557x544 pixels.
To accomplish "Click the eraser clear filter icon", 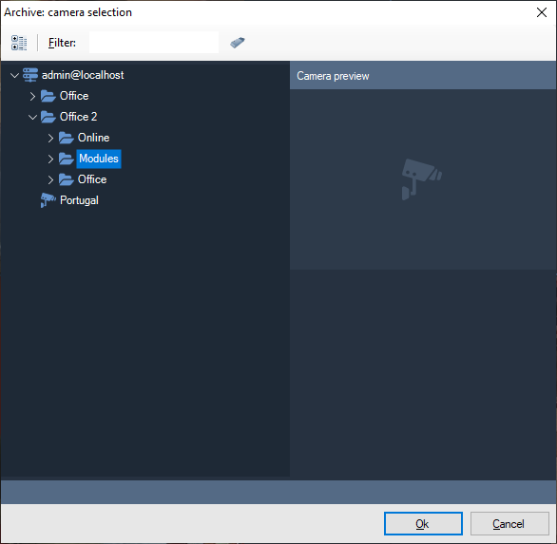I will click(x=238, y=43).
